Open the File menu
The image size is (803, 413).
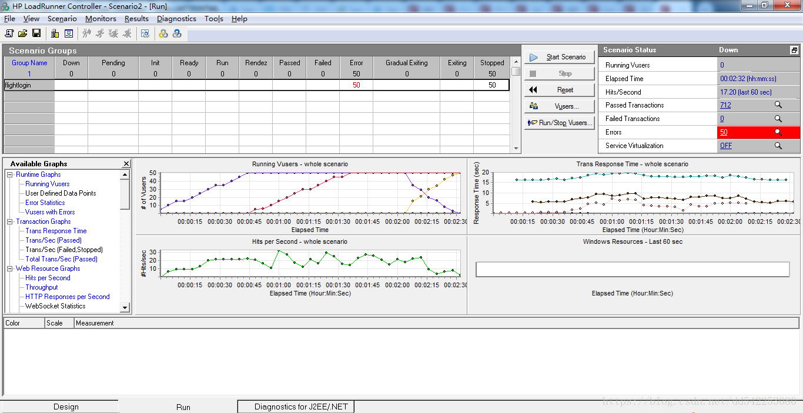pos(9,19)
